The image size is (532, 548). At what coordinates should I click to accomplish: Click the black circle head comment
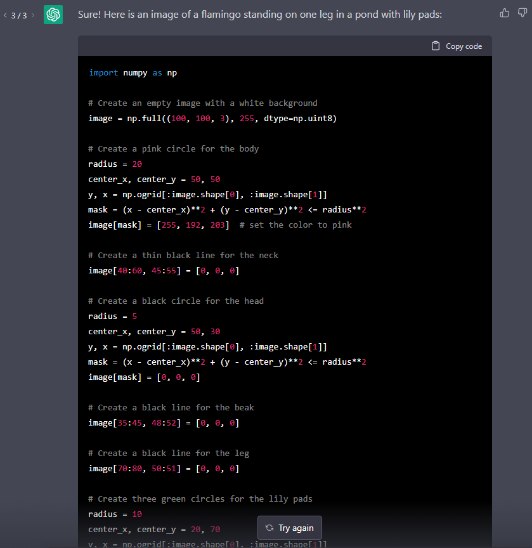click(176, 301)
